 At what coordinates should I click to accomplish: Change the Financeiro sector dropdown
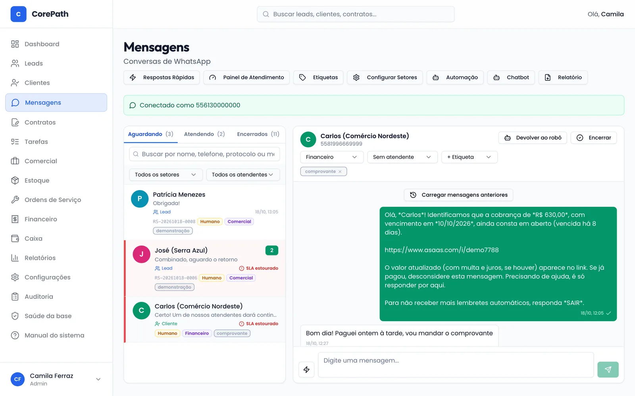(x=332, y=157)
